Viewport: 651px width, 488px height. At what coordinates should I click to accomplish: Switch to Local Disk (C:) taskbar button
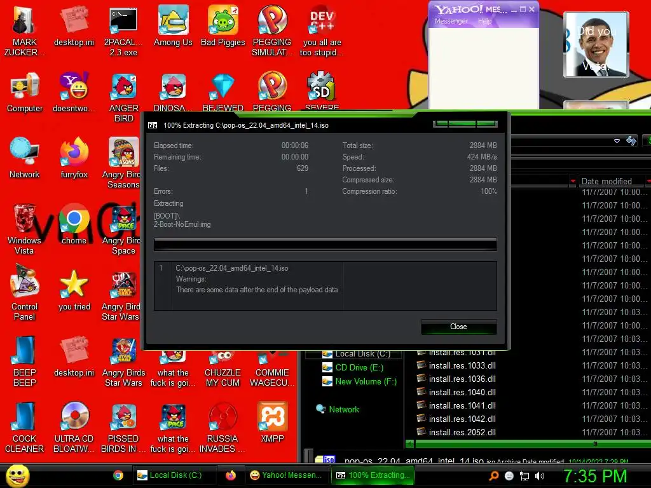(174, 475)
